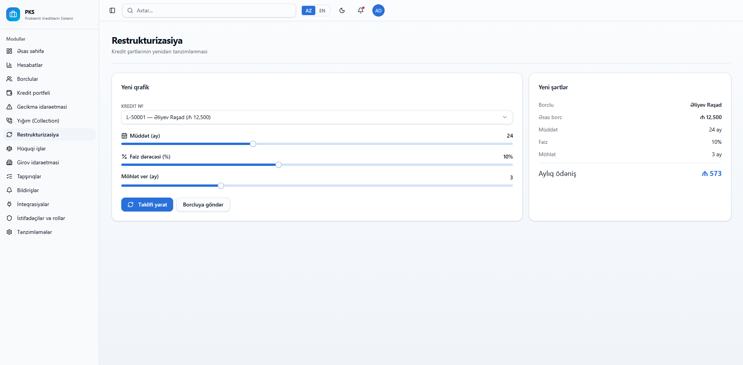Open Tənzimləmələr settings page

pos(49,232)
